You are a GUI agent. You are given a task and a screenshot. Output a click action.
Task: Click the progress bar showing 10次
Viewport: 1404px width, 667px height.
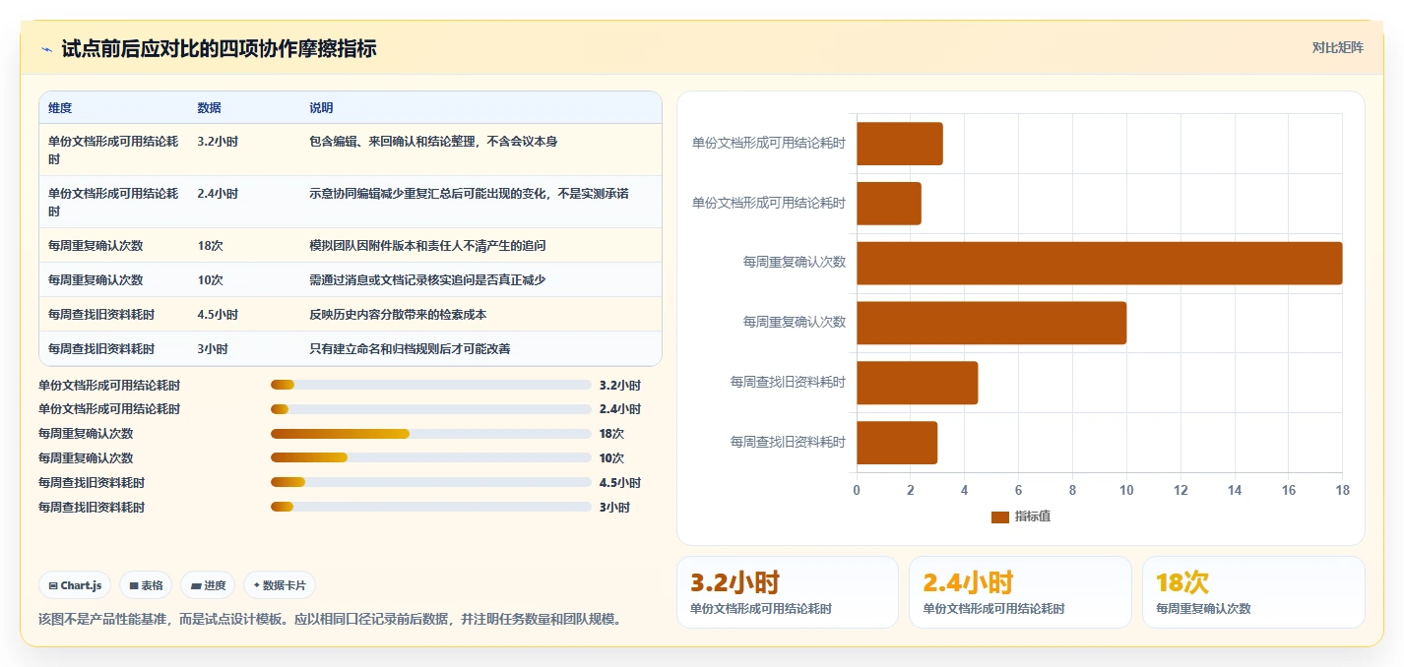pyautogui.click(x=431, y=458)
